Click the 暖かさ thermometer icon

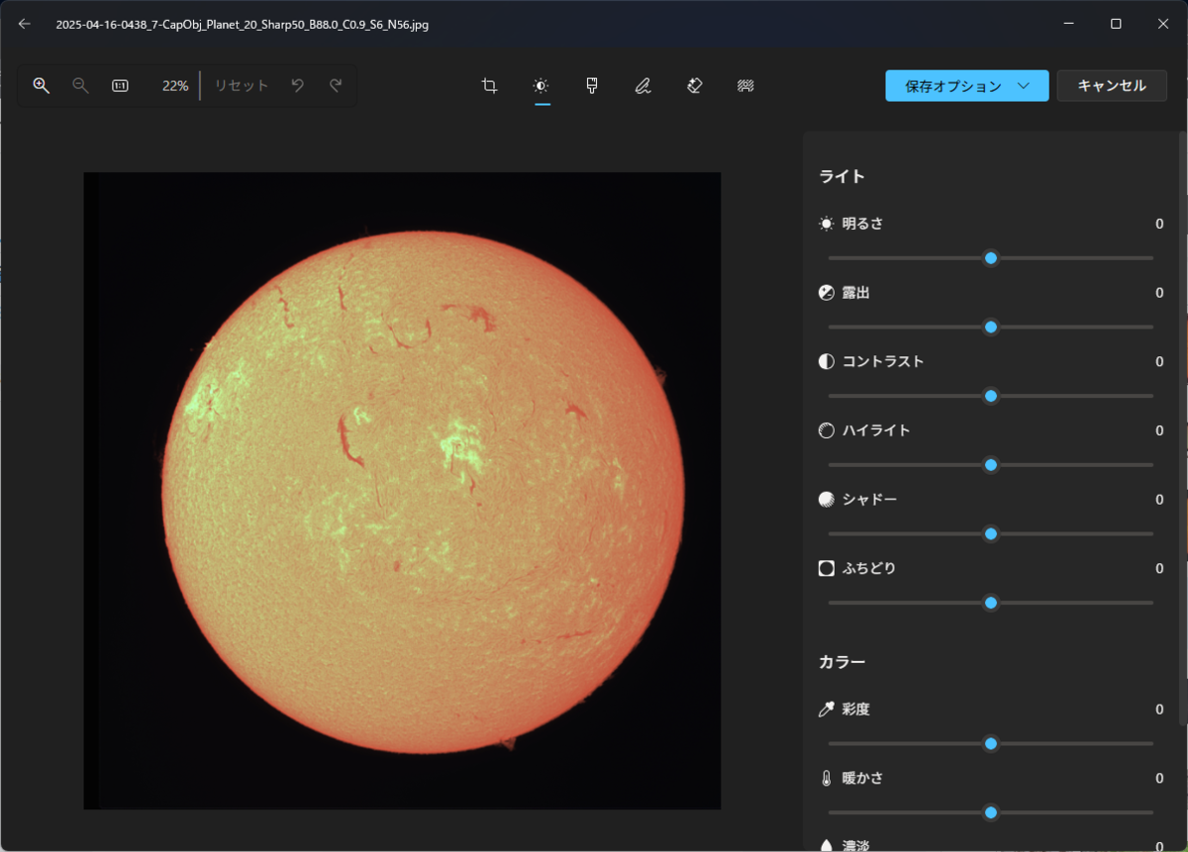[x=827, y=779]
